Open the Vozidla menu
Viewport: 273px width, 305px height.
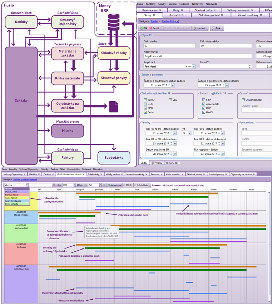[x=172, y=3]
